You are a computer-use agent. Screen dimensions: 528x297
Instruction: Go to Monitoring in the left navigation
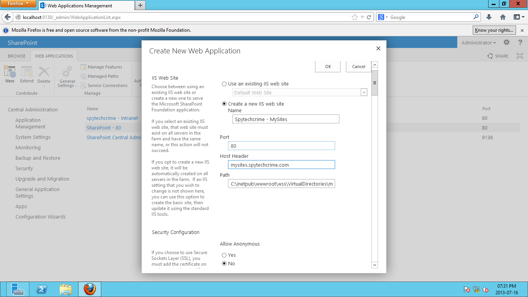pos(28,148)
